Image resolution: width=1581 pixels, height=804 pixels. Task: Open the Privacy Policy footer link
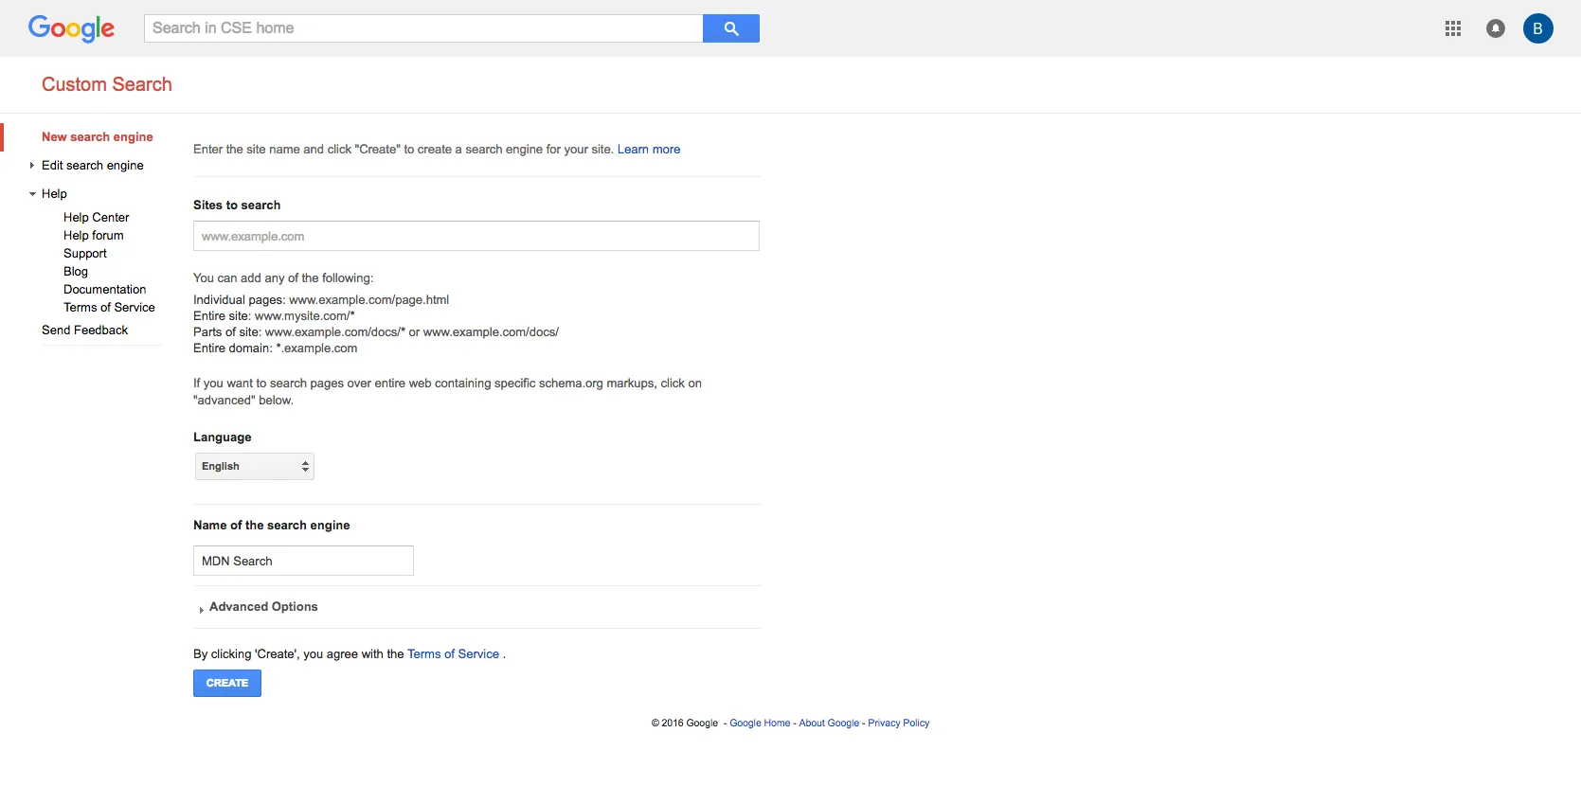point(898,724)
